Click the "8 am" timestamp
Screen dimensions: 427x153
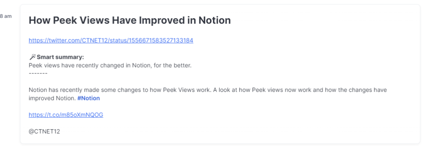(x=6, y=16)
